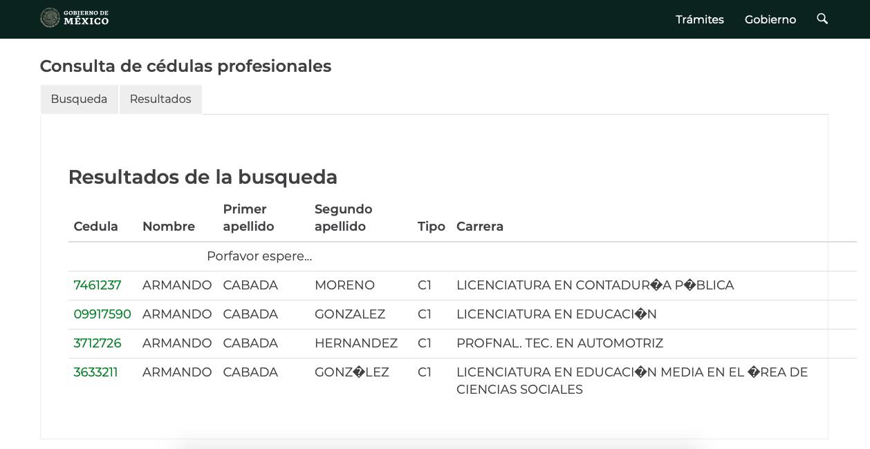Click the Resultados de la busqueda heading
The image size is (870, 449).
click(203, 177)
